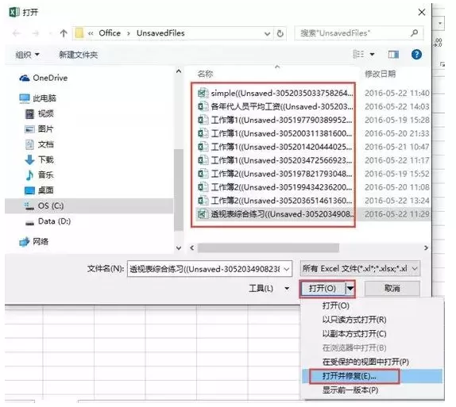The width and height of the screenshot is (456, 407).
Task: Select OneDrive in the navigation pane
Action: 44,78
